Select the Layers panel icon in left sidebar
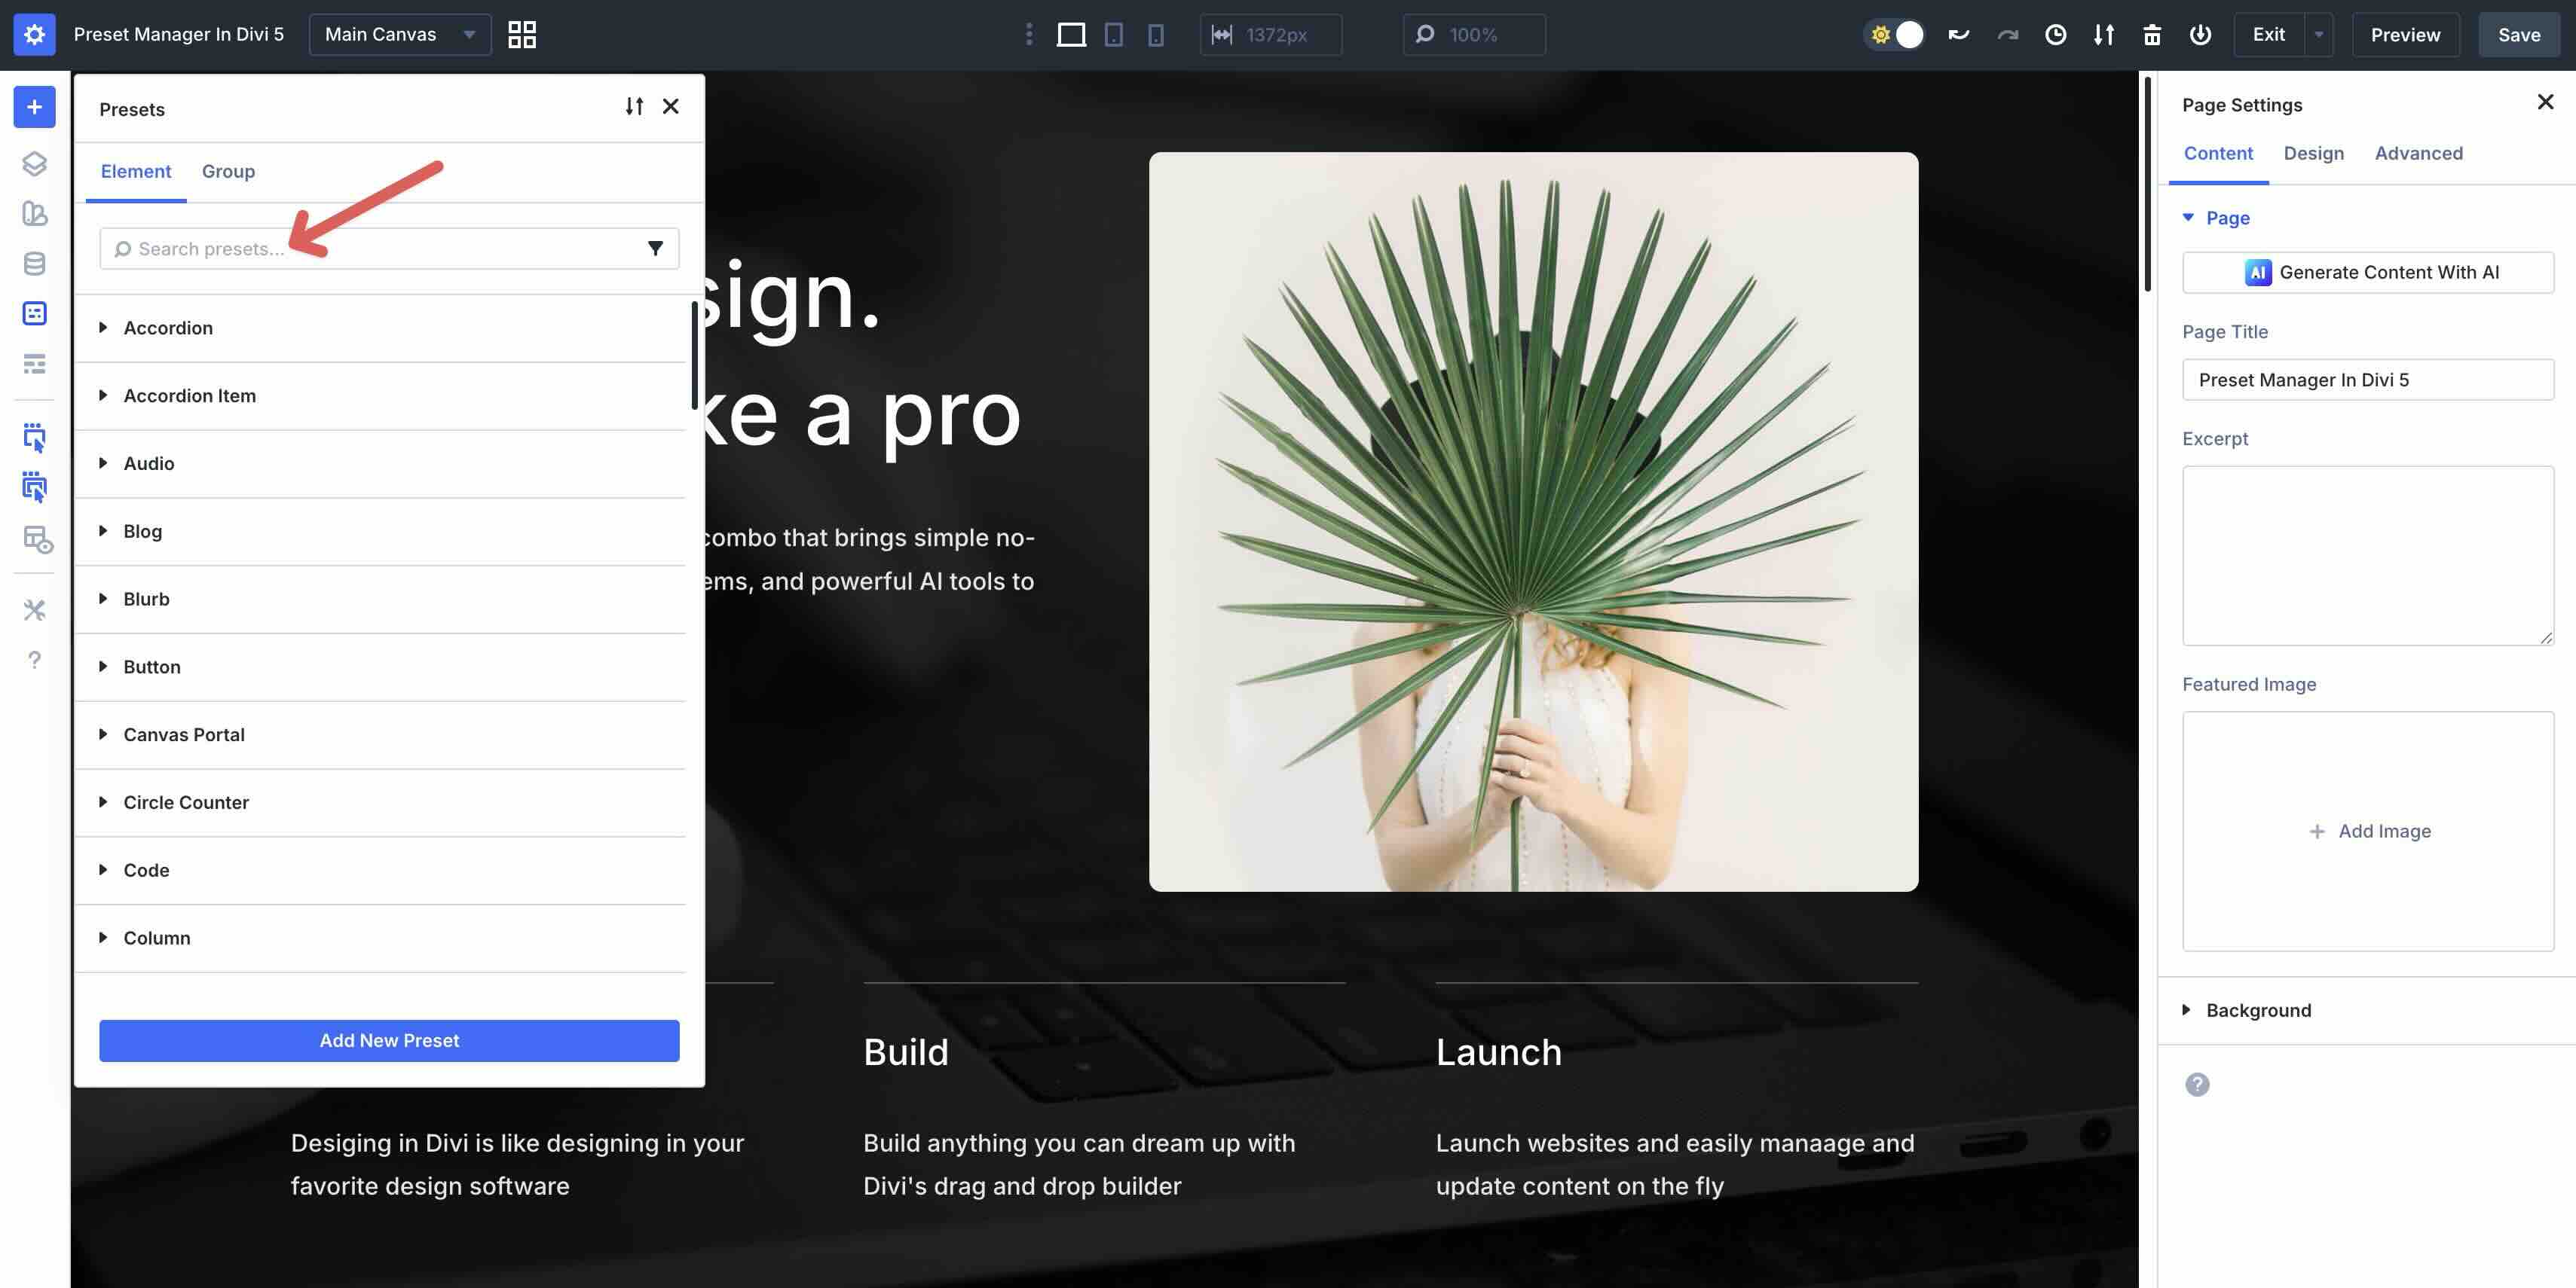 [34, 164]
